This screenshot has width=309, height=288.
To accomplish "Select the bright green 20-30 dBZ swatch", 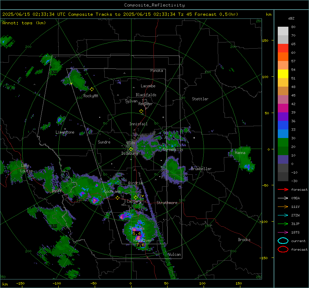I will coord(283,142).
